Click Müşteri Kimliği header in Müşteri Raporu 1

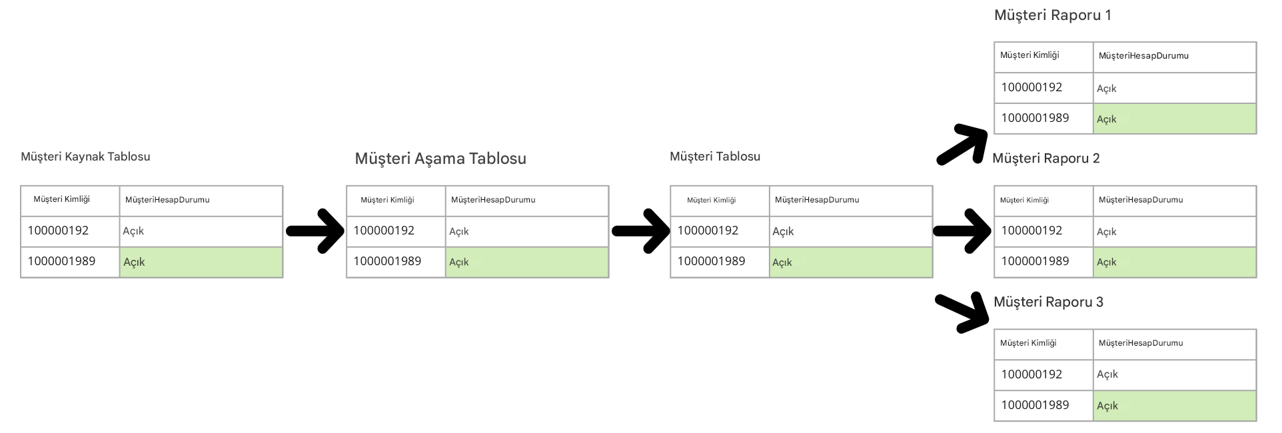(1029, 55)
